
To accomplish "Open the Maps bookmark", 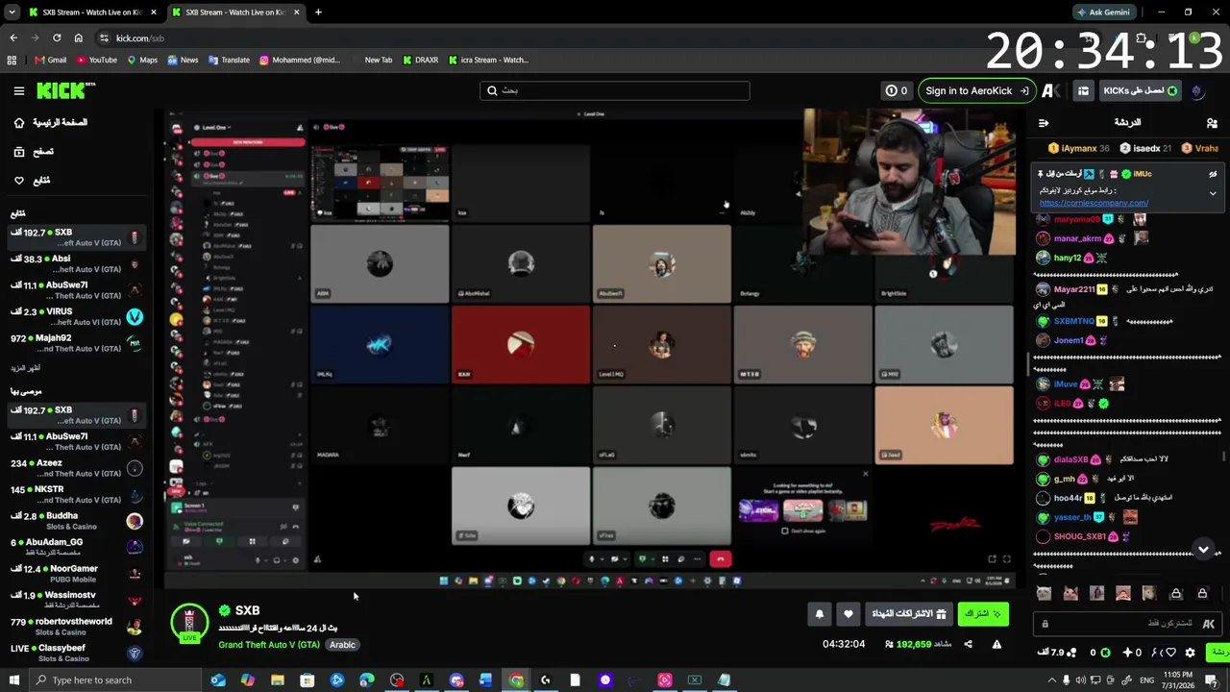I will [141, 60].
